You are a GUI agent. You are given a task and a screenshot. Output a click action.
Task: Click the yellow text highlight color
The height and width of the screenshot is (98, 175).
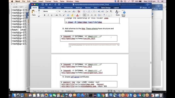tap(72, 15)
